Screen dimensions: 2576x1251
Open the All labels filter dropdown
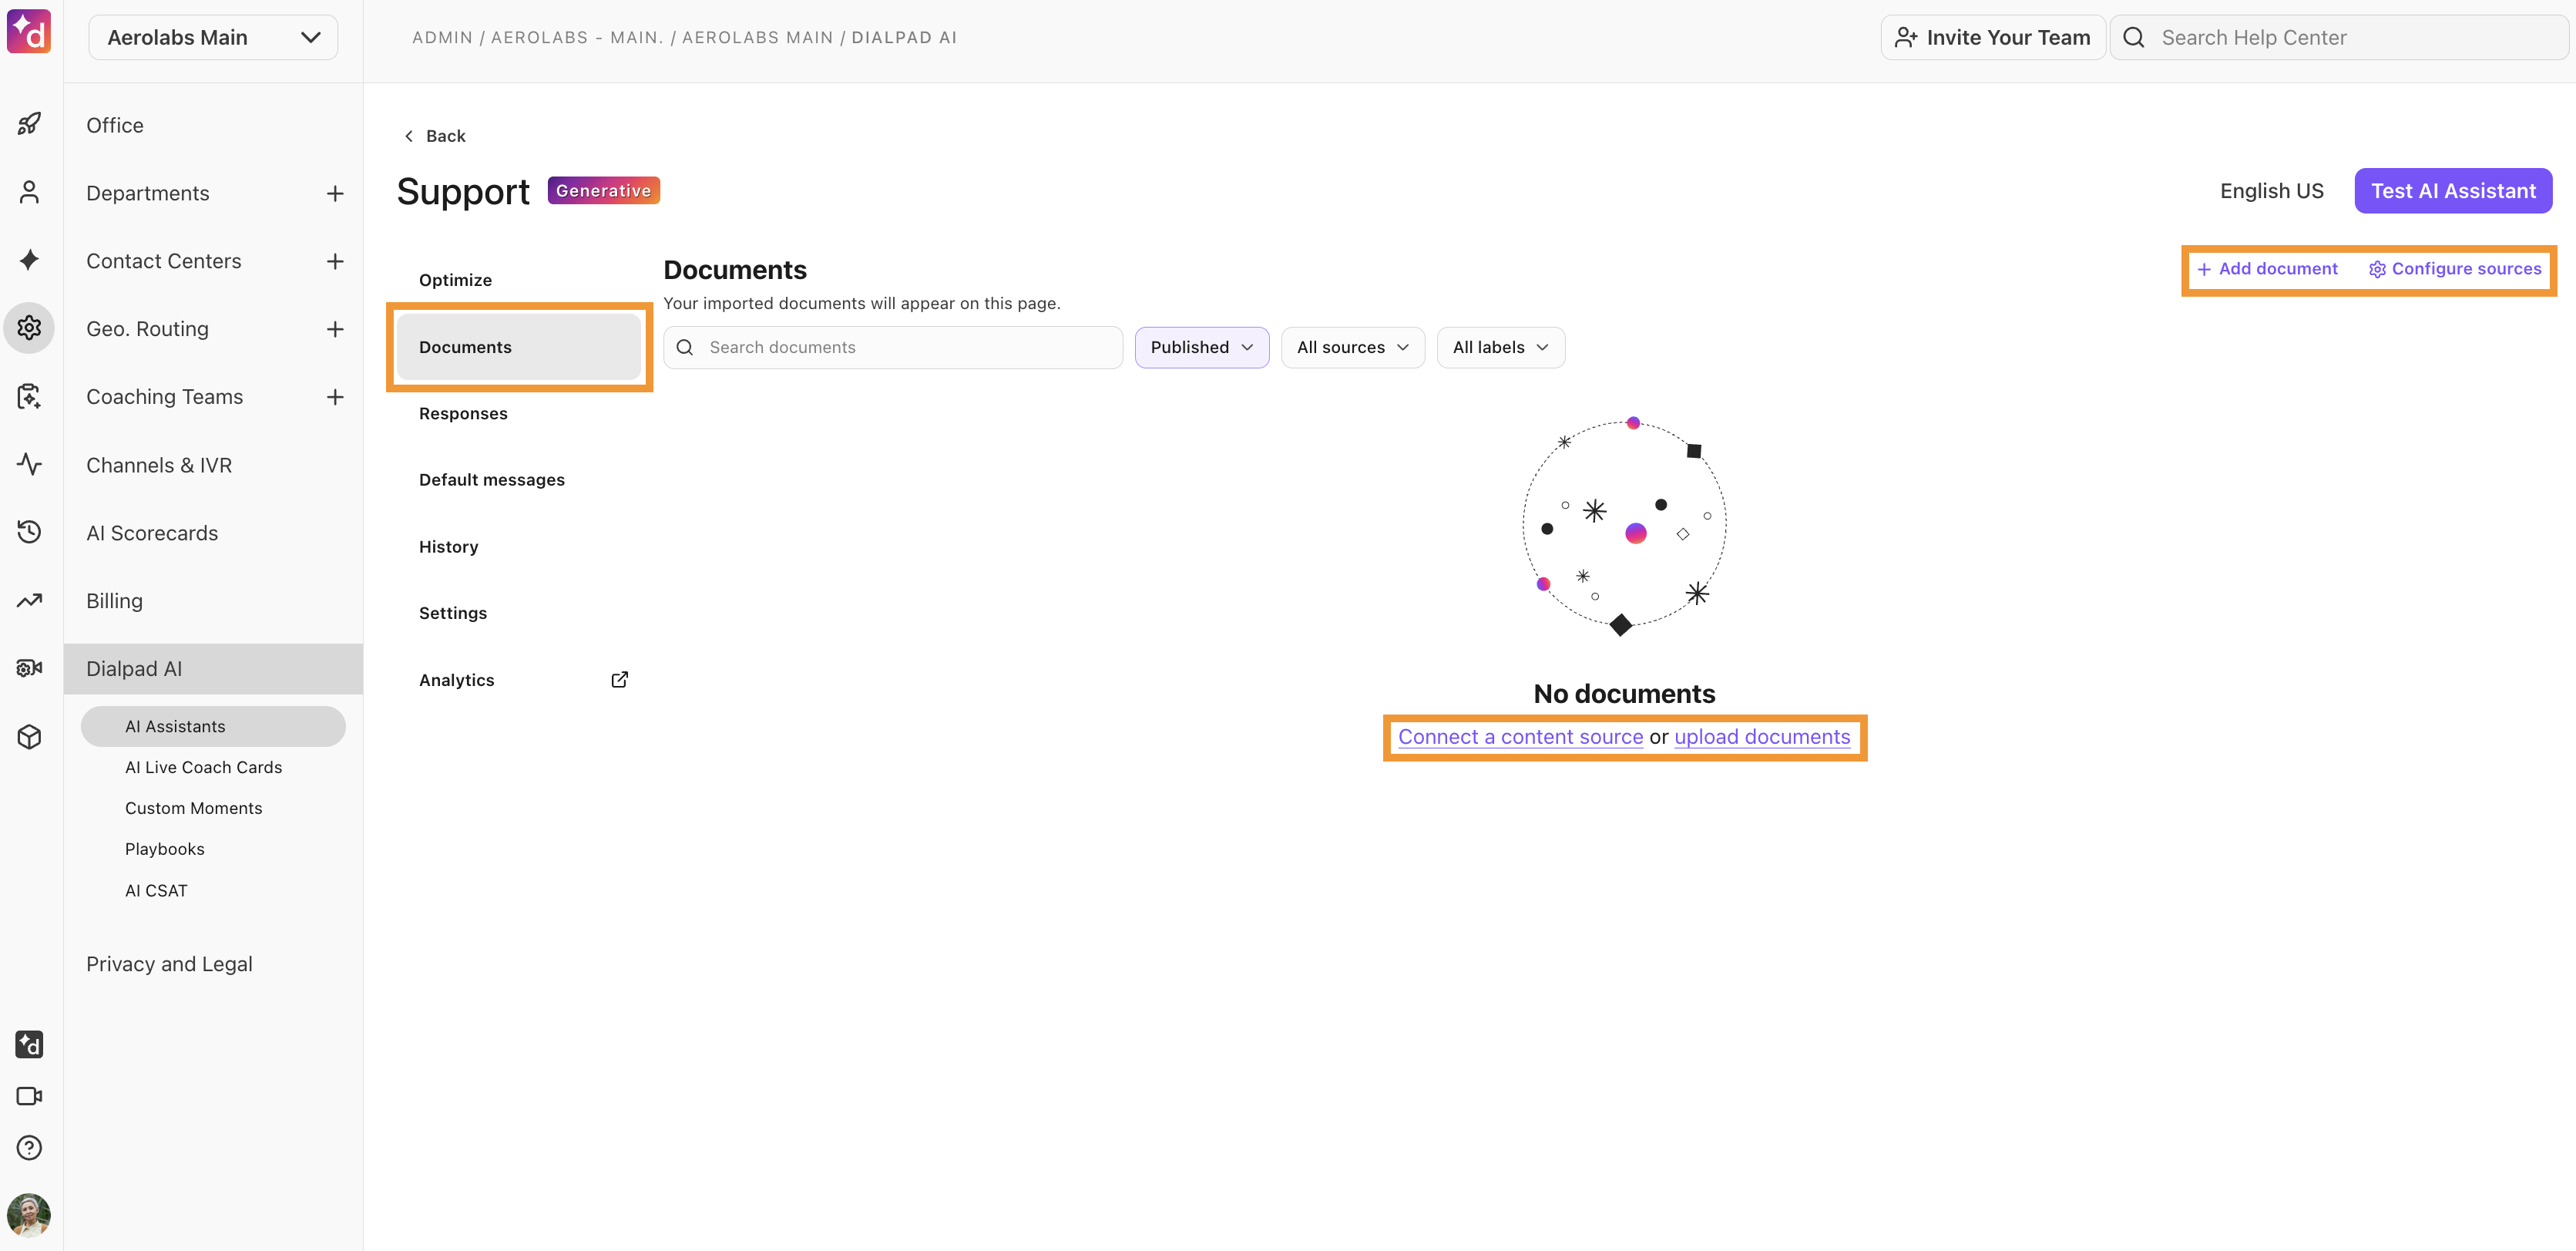[x=1500, y=347]
